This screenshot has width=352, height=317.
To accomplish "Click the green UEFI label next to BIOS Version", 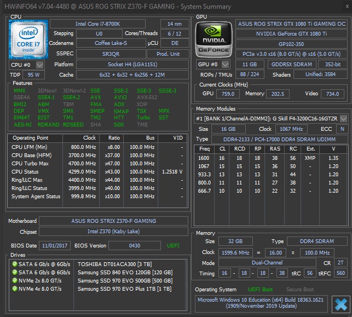I will [x=173, y=246].
